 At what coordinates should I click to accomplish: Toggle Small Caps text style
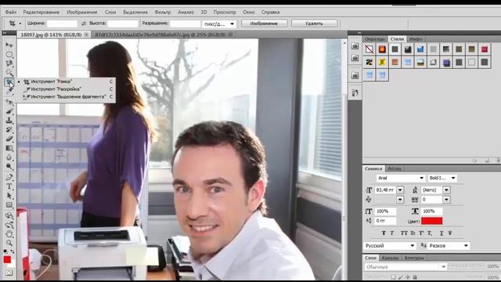[413, 233]
